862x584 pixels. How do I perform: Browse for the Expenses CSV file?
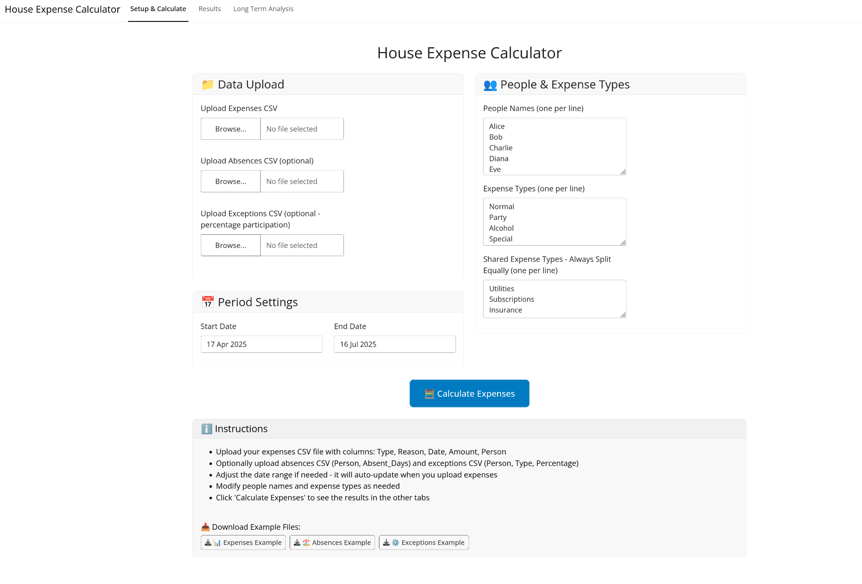coord(231,129)
